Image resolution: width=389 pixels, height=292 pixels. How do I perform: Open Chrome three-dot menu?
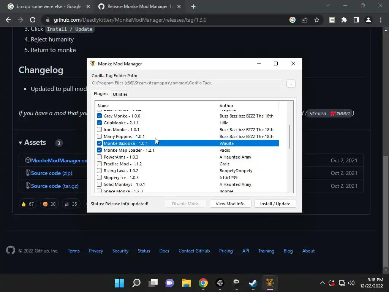tap(381, 20)
